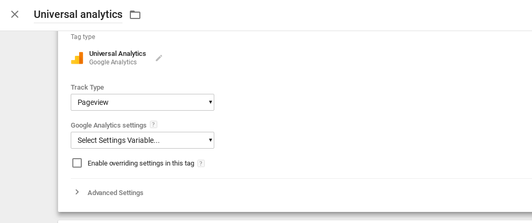
Task: Close the tag editor with the X icon
Action: coord(15,14)
